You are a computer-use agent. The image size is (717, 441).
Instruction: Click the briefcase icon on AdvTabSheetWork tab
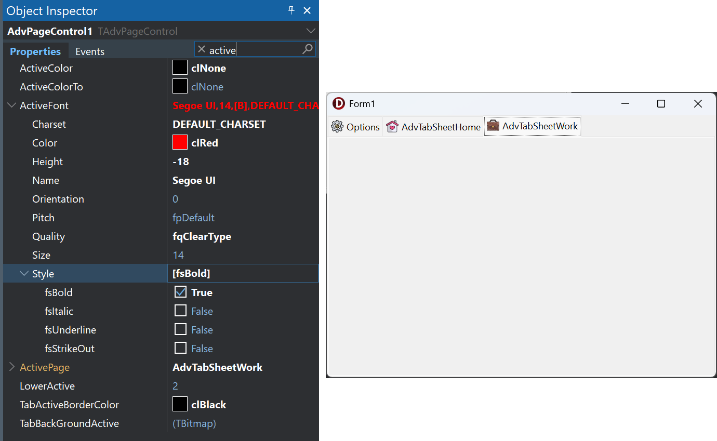tap(493, 126)
